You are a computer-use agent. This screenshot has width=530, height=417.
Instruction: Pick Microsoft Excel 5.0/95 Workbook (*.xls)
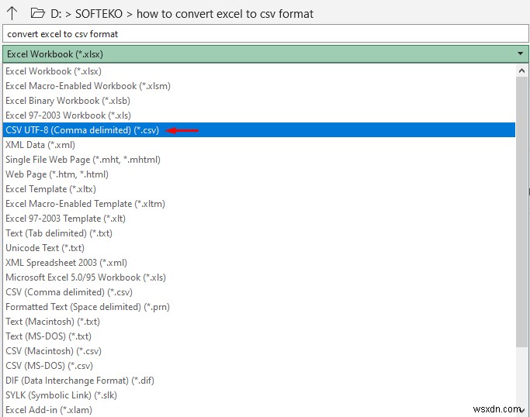pyautogui.click(x=259, y=277)
